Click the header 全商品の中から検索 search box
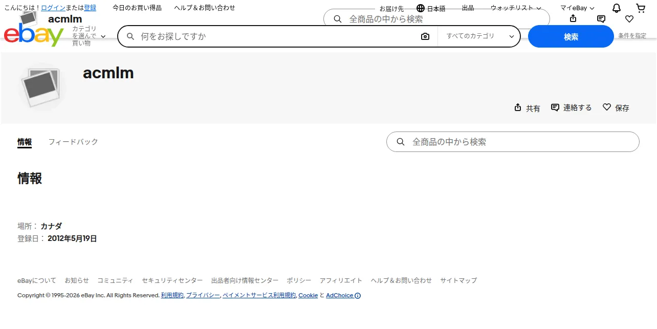657x329 pixels. pyautogui.click(x=436, y=19)
